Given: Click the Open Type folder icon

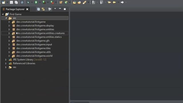Looking at the screenshot, I should click(x=74, y=2).
